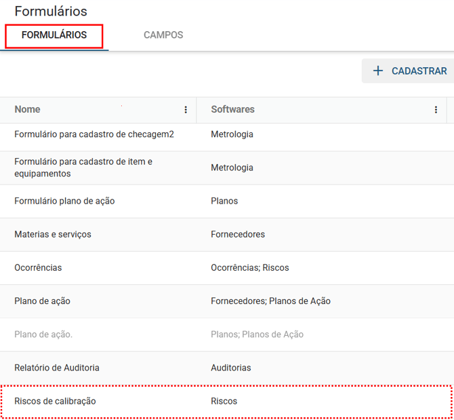Switch to the FORMULÁRIOS tab
Screen dimensions: 454x420
click(54, 35)
